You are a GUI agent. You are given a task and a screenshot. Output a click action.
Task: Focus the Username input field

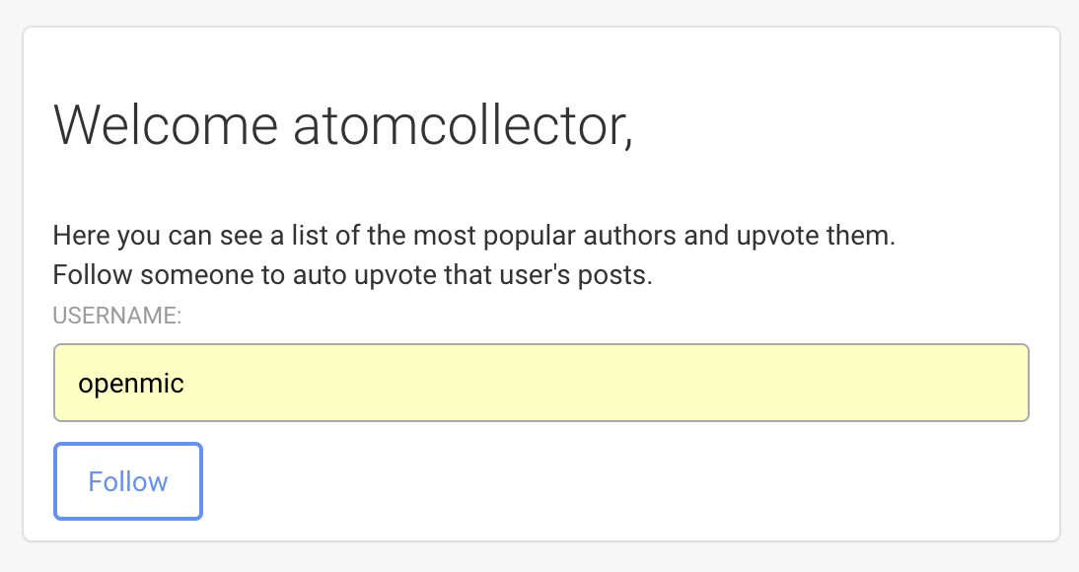[x=540, y=383]
